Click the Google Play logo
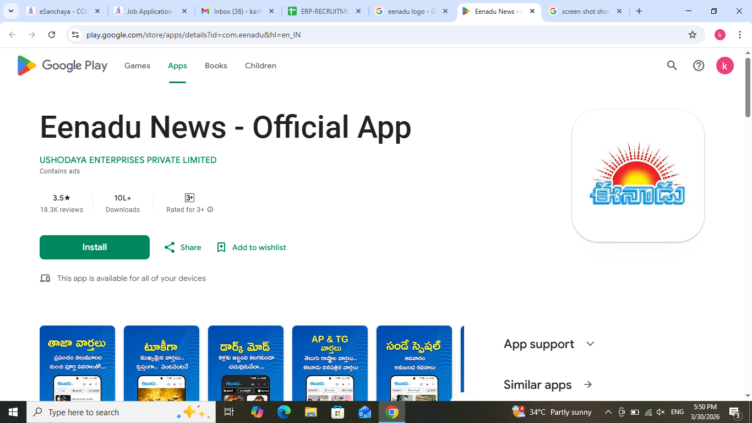 [x=62, y=66]
